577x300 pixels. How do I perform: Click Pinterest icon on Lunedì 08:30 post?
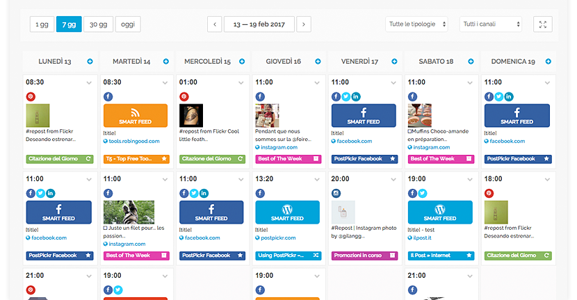click(31, 97)
